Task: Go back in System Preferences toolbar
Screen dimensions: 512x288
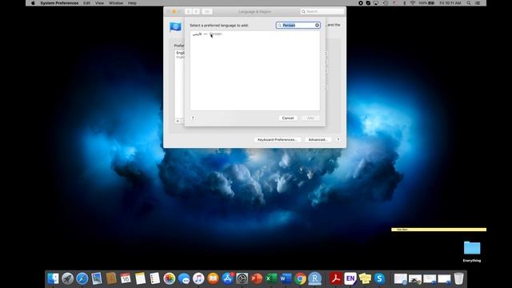Action: [x=188, y=11]
